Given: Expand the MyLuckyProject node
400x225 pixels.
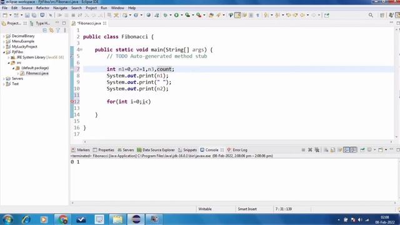Looking at the screenshot, I should point(4,47).
